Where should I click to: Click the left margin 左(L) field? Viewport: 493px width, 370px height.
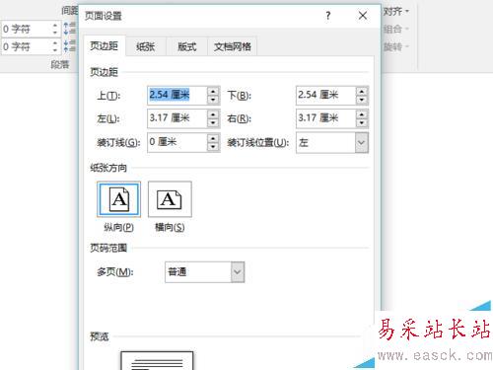point(177,118)
